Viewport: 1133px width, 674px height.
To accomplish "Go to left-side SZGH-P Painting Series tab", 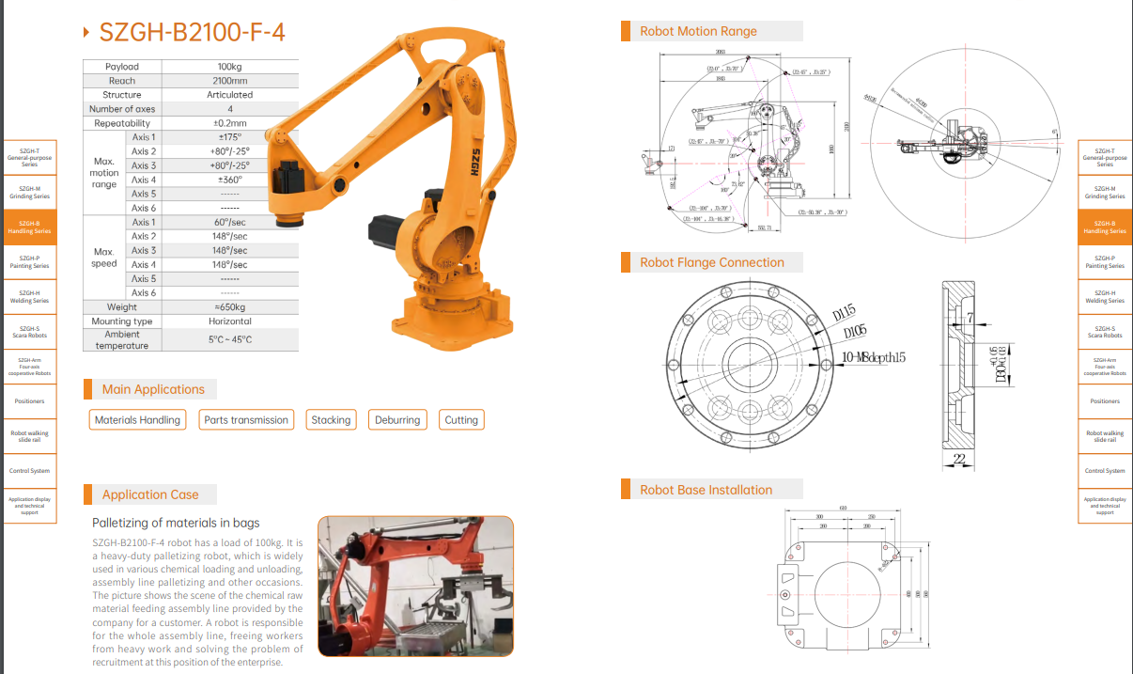I will click(28, 261).
